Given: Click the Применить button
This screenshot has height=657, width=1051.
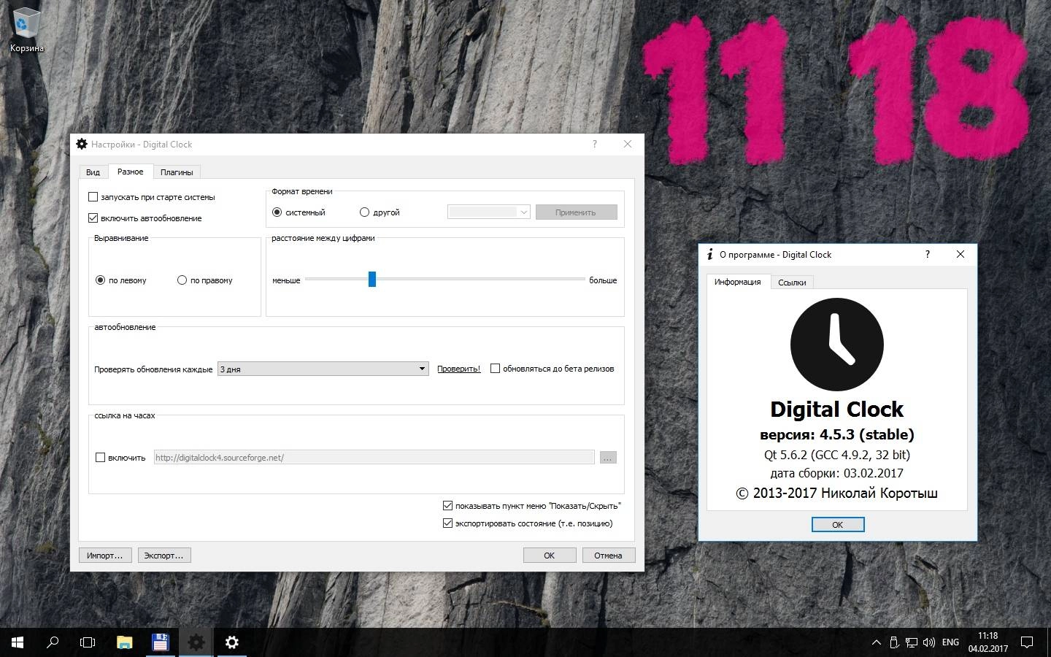Looking at the screenshot, I should pos(576,212).
